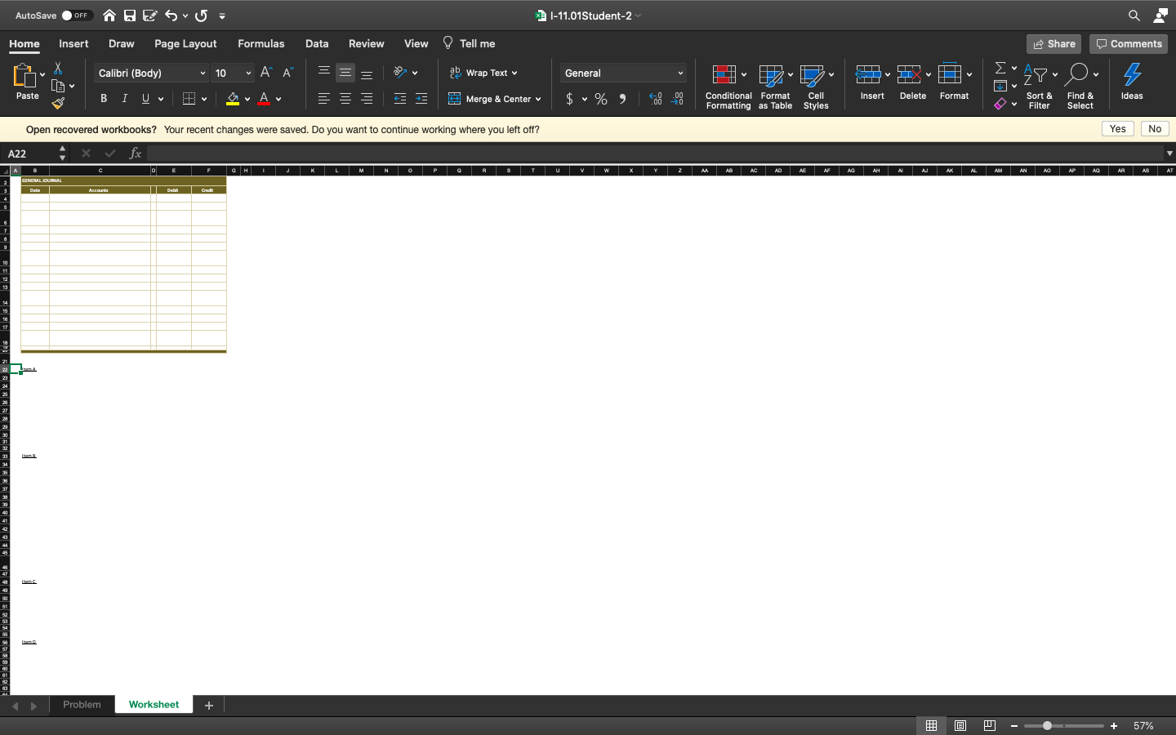The height and width of the screenshot is (735, 1176).
Task: Expand the Merge & Center dropdown
Action: point(538,98)
